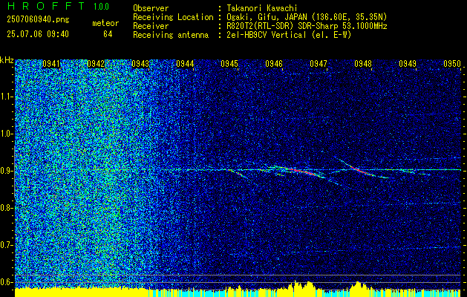This screenshot has height=297, width=467.
Task: Click the Observer field label
Action: (x=151, y=8)
